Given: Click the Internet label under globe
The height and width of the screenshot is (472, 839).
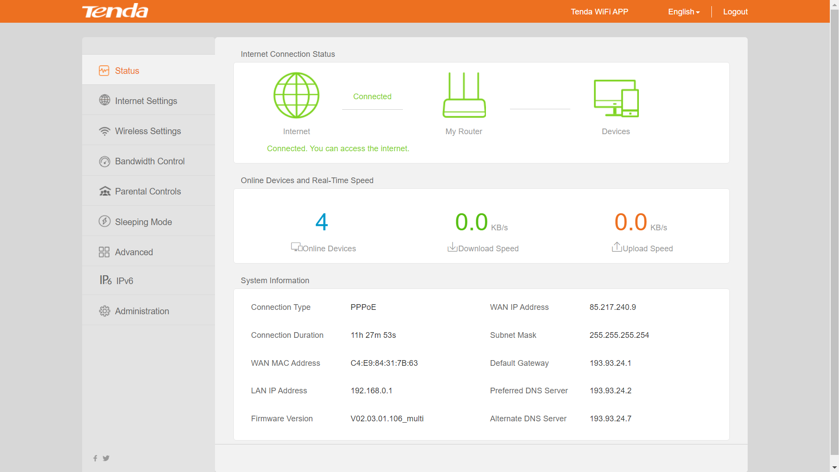Looking at the screenshot, I should pyautogui.click(x=296, y=132).
